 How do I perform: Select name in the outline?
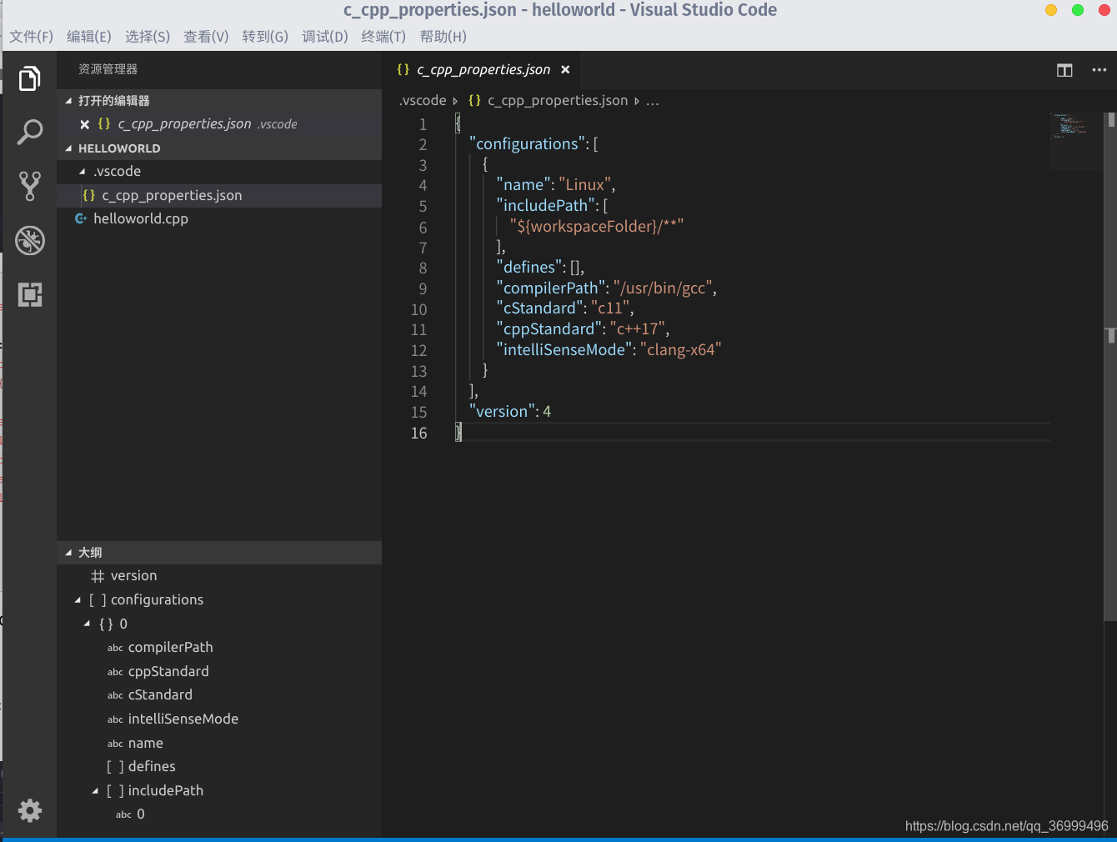tap(219, 743)
